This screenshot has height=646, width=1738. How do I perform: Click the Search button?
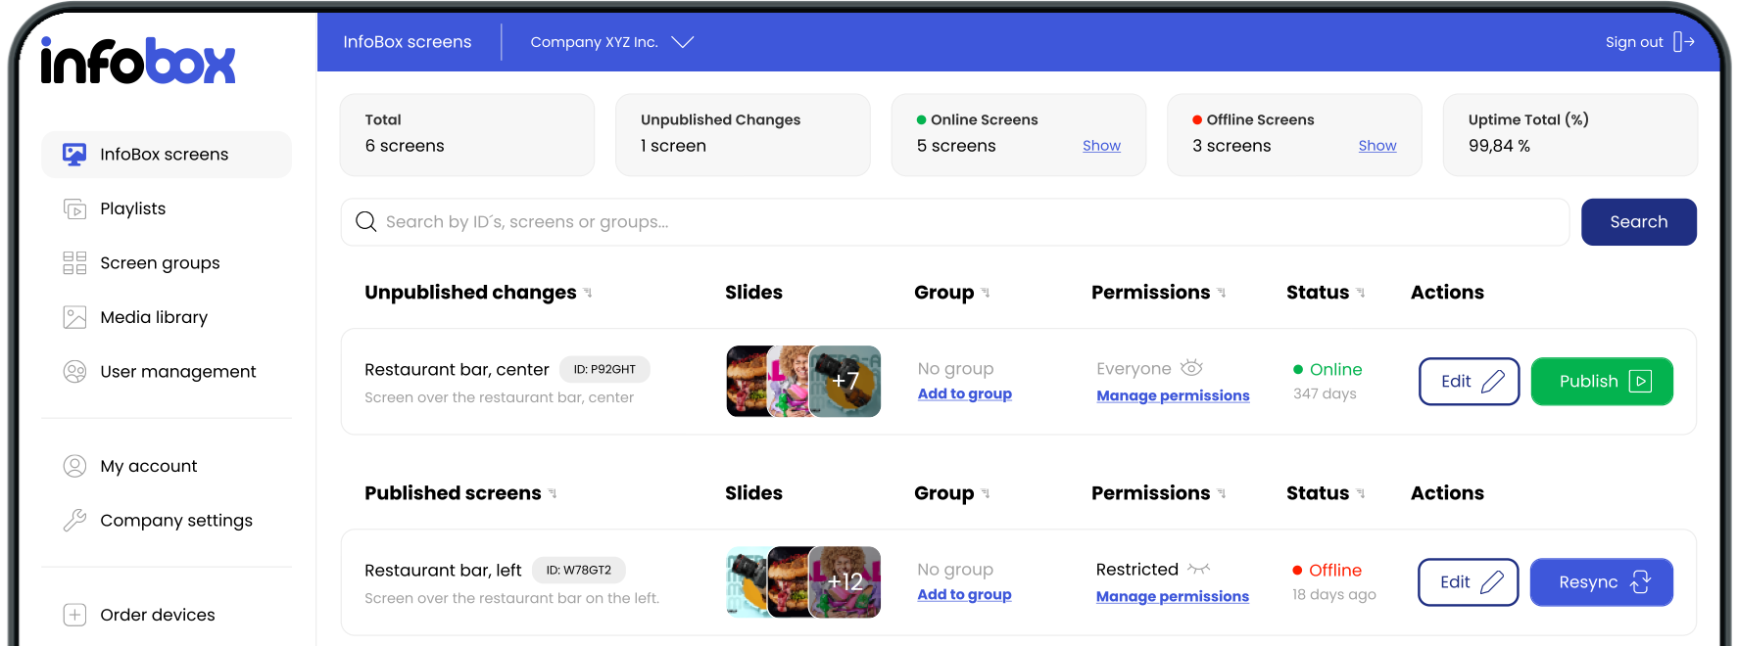point(1639,222)
